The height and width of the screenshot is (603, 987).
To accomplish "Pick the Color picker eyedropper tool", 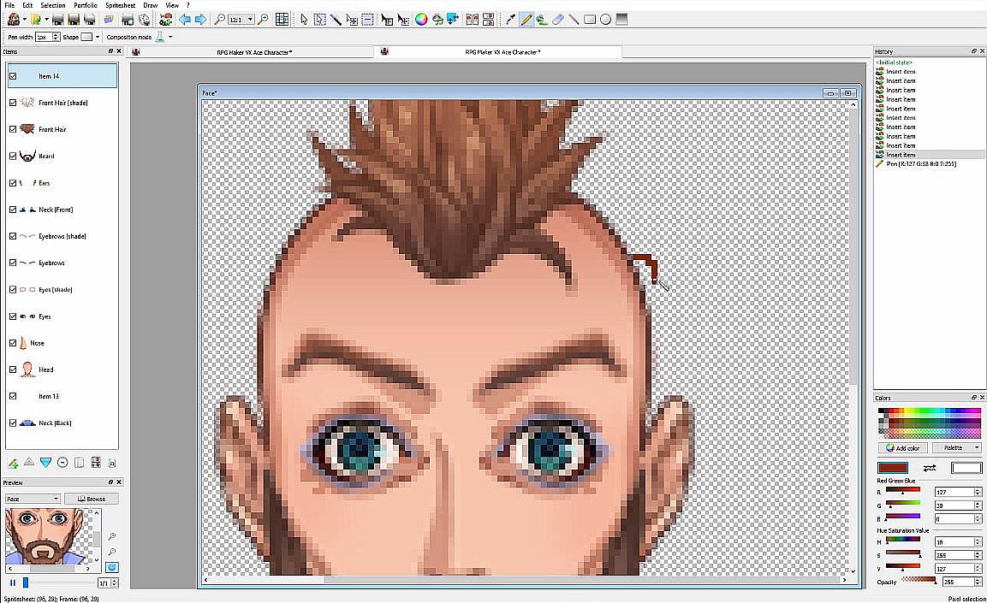I will pos(510,20).
